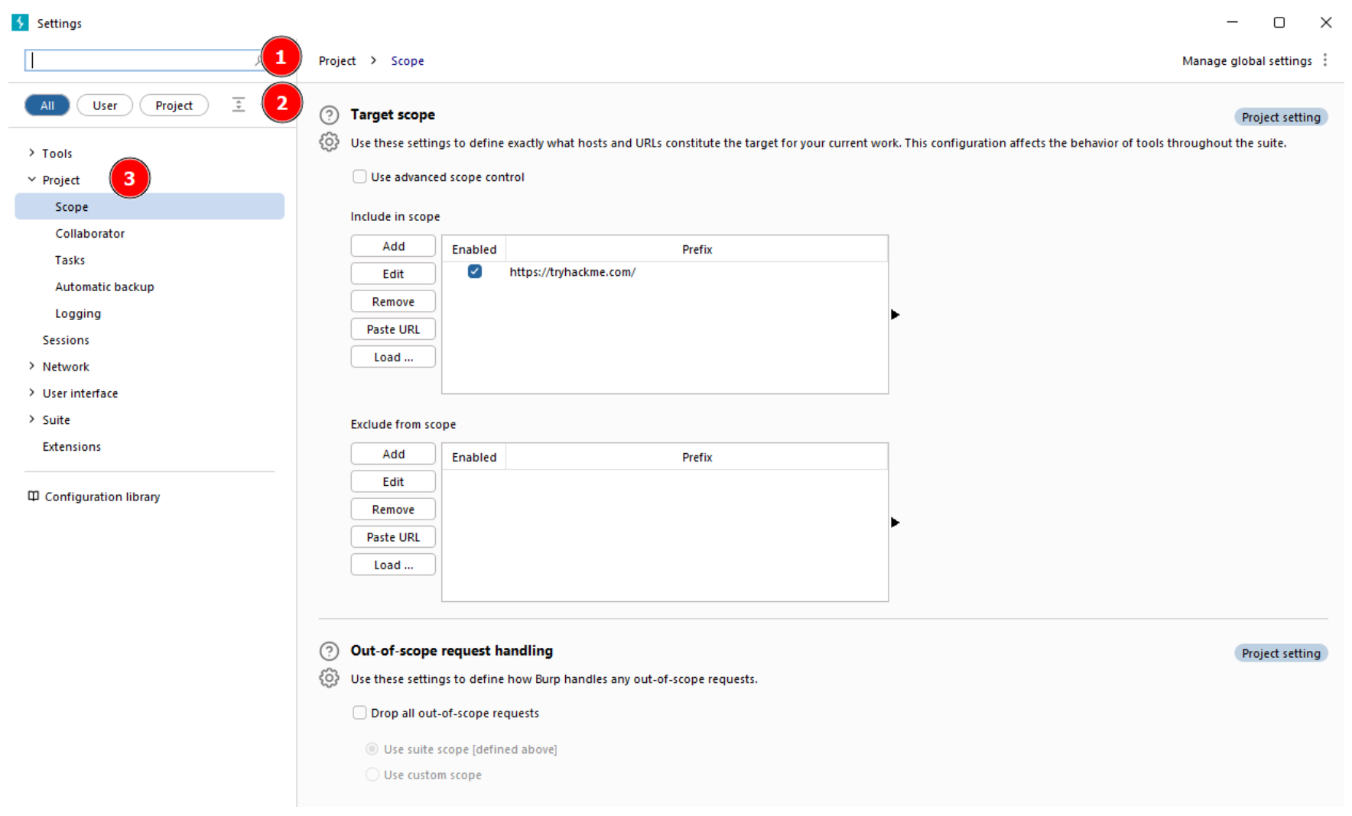Open the gear options under Target scope

pyautogui.click(x=329, y=142)
